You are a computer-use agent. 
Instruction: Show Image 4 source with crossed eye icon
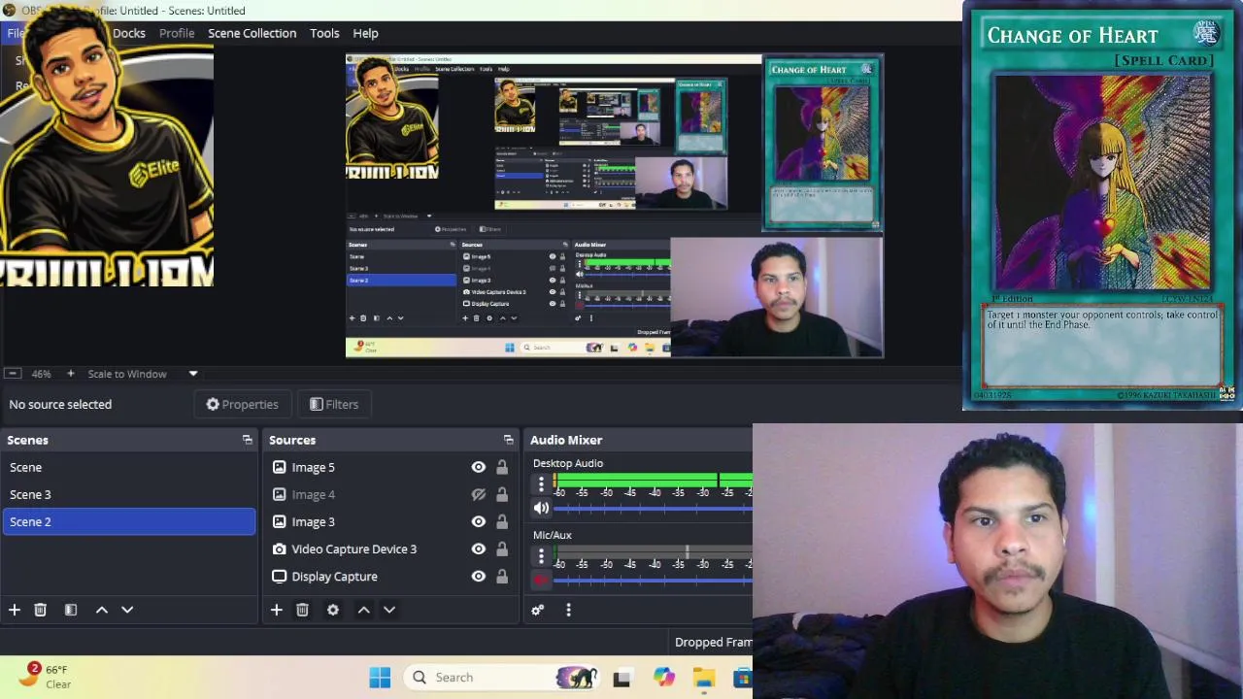tap(478, 494)
